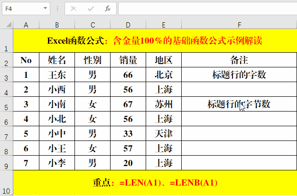This screenshot has height=196, width=297.
Task: Select column E header
Action: (164, 25)
